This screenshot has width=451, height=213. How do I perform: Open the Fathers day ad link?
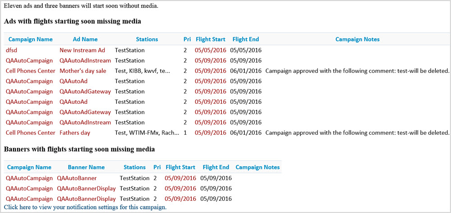(75, 133)
